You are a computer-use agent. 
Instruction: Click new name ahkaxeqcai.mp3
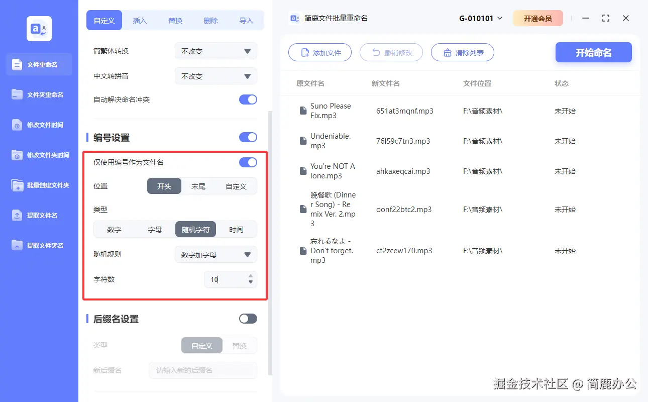click(403, 171)
